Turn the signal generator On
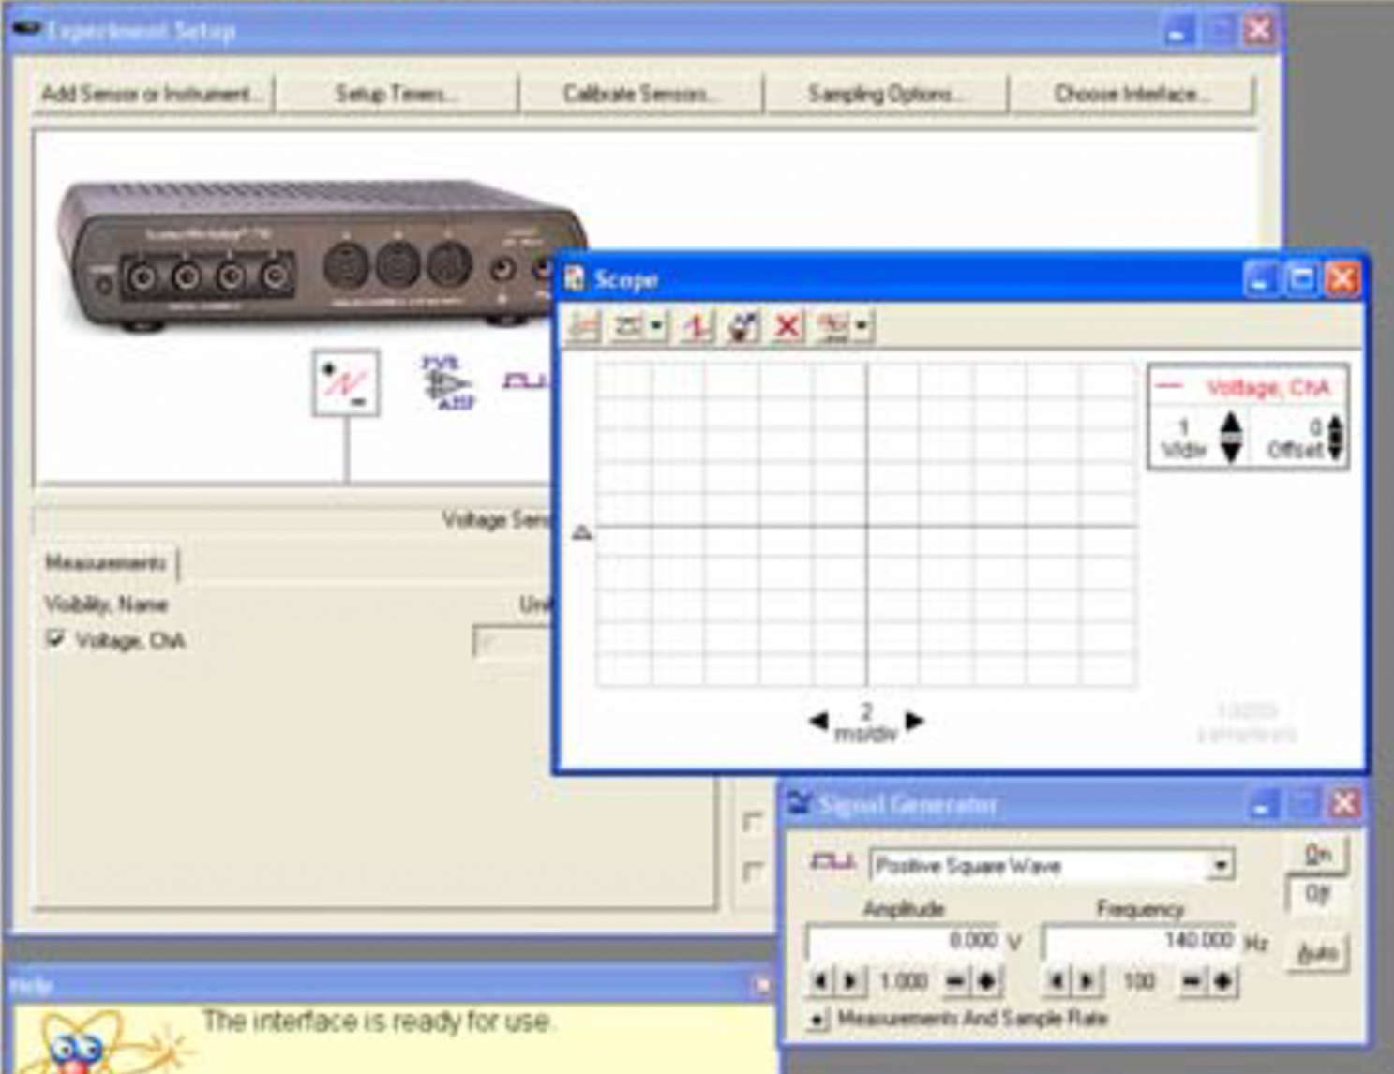This screenshot has width=1394, height=1074. point(1317,855)
